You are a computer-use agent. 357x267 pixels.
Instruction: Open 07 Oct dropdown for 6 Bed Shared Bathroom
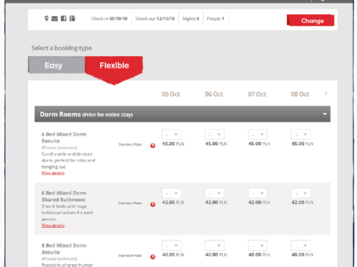(x=258, y=193)
